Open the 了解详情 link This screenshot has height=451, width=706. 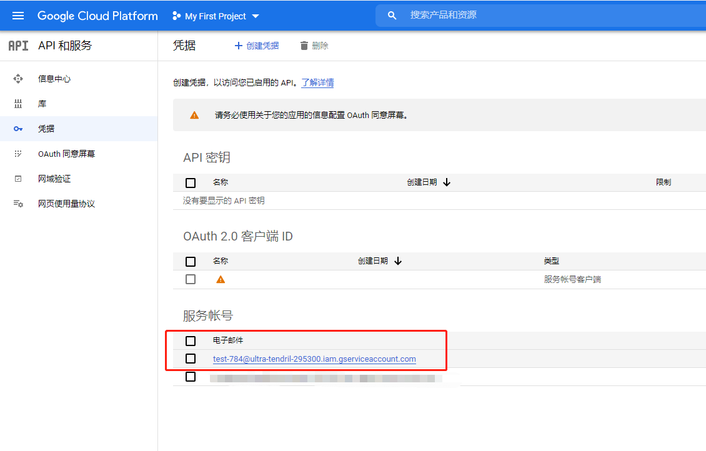click(317, 83)
